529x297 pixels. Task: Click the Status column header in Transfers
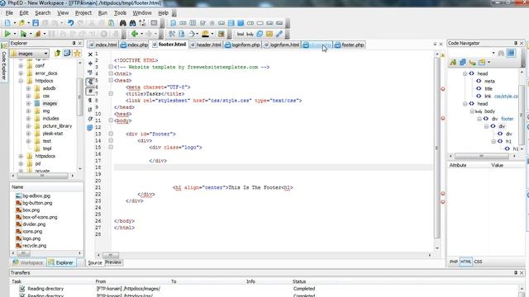[299, 281]
